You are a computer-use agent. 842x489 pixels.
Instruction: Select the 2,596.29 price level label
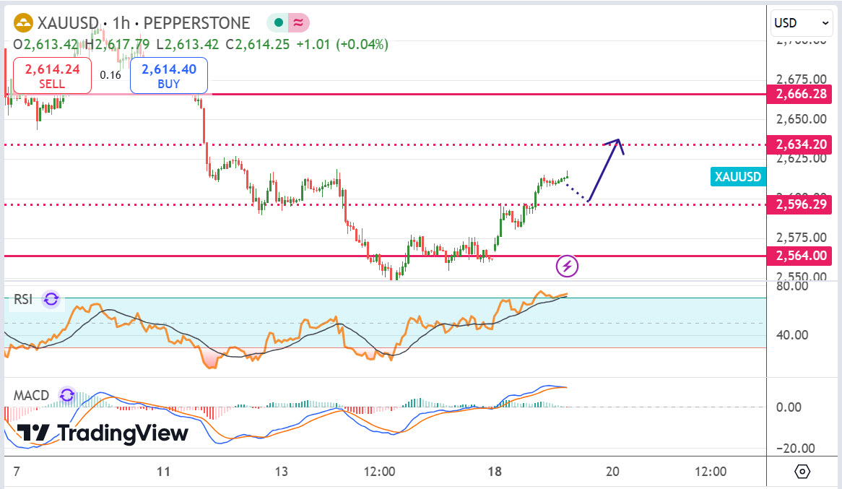click(800, 204)
